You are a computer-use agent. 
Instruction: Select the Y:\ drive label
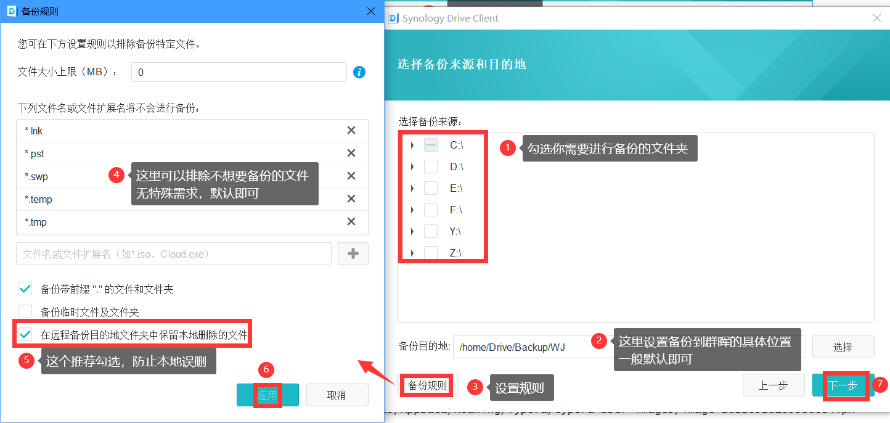pos(457,231)
